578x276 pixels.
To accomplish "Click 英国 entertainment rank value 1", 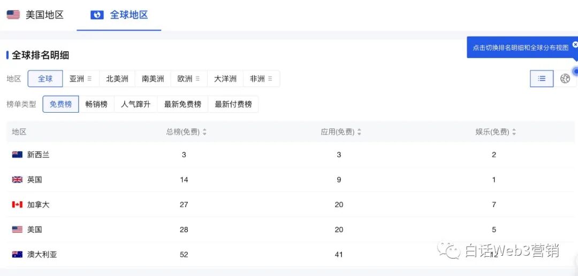I will 494,180.
